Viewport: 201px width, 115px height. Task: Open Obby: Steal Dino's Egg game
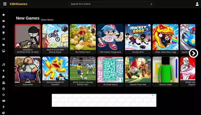[166, 39]
